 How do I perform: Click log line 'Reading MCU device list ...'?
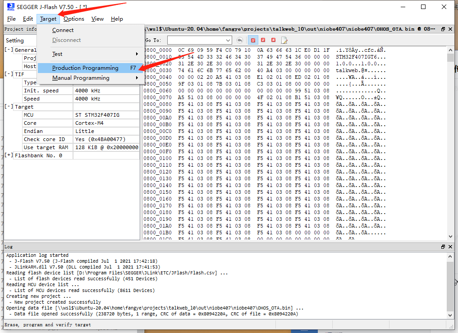pos(43,284)
